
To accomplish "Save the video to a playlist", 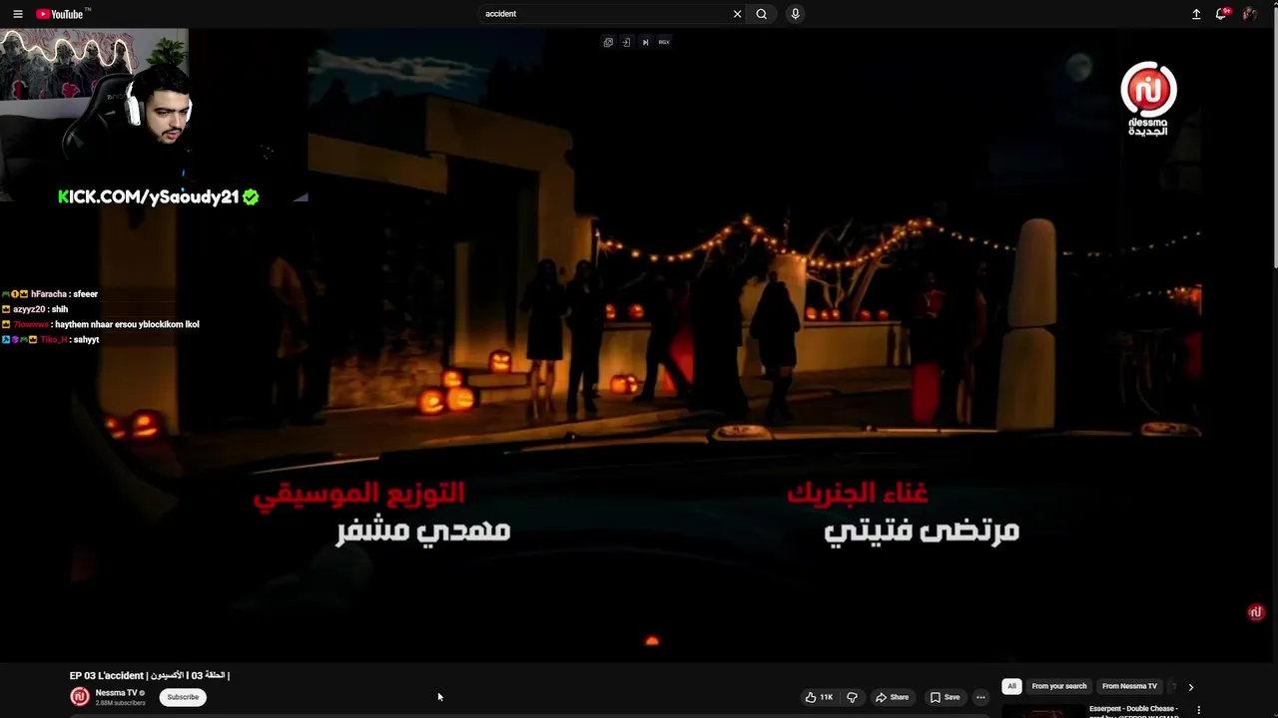I will (x=945, y=697).
